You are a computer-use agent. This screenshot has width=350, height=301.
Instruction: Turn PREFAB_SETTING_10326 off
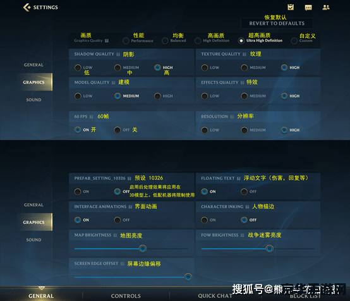click(x=118, y=192)
